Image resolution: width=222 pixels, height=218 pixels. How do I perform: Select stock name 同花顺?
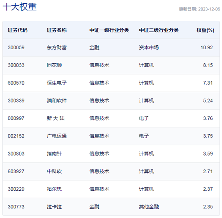pyautogui.click(x=54, y=65)
